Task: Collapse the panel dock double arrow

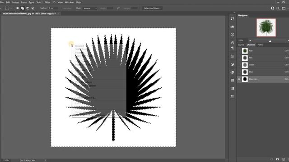Action: point(234,13)
